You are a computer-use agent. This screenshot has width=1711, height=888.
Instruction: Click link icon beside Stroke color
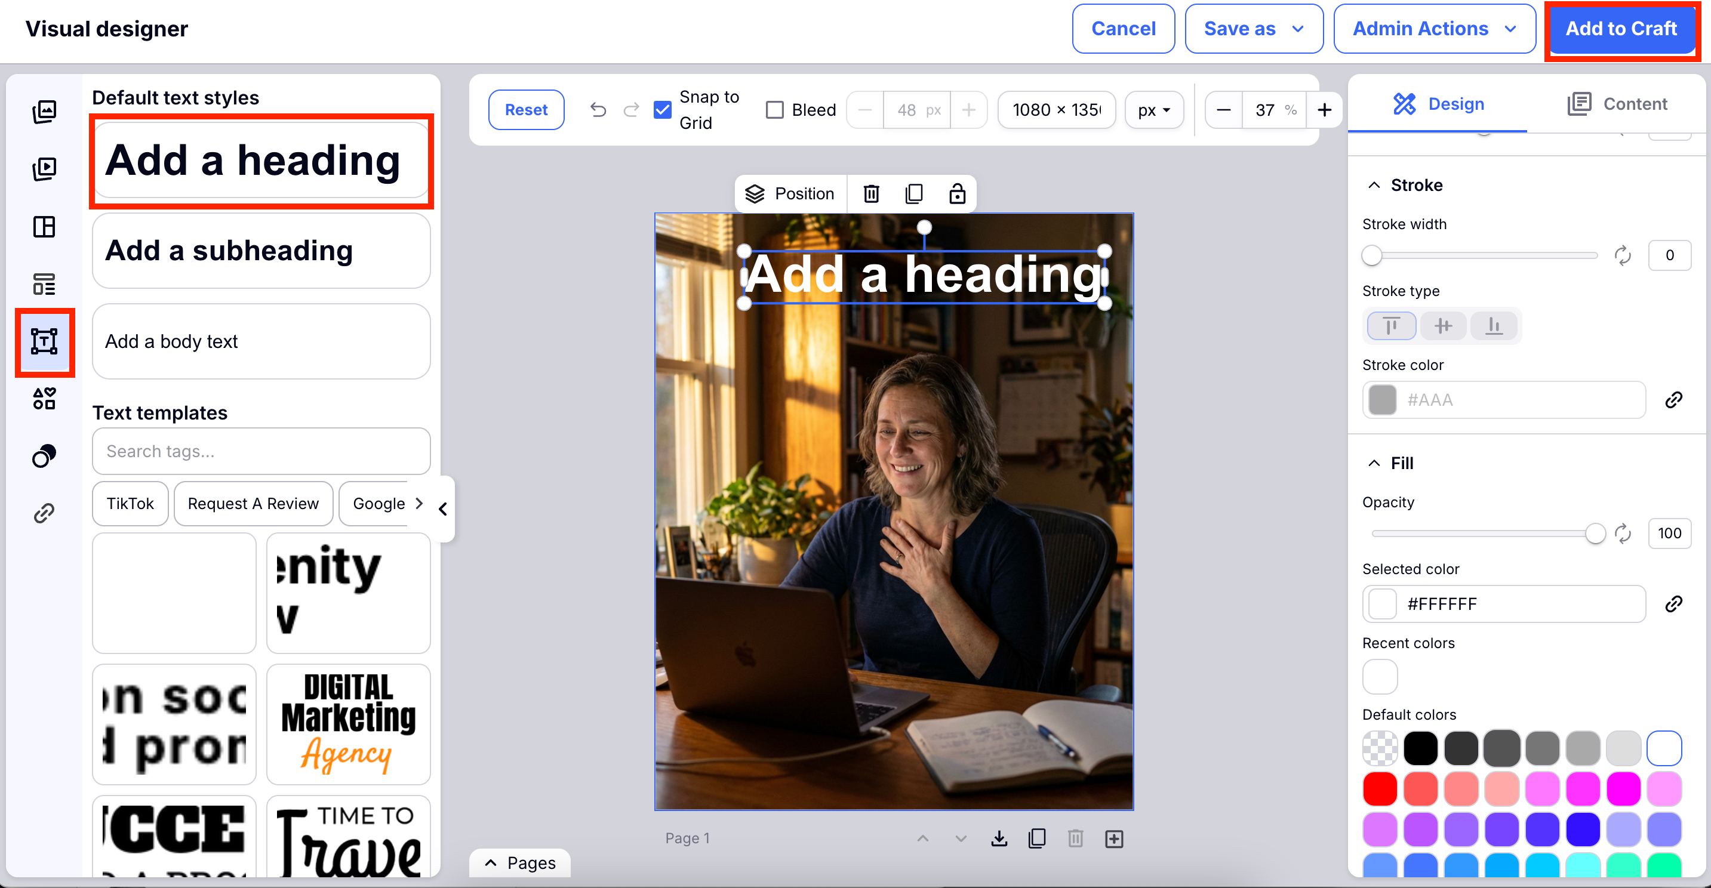click(x=1673, y=399)
